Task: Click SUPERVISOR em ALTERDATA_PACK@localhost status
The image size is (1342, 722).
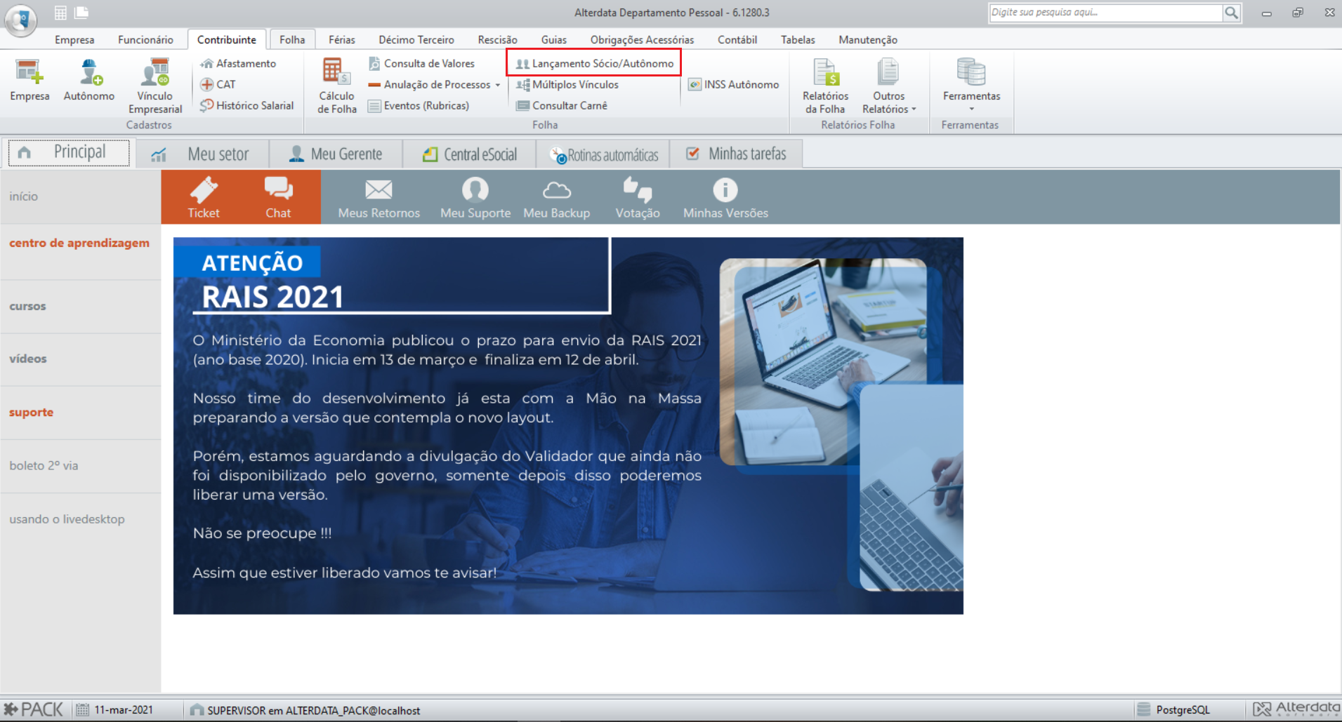Action: click(x=305, y=710)
